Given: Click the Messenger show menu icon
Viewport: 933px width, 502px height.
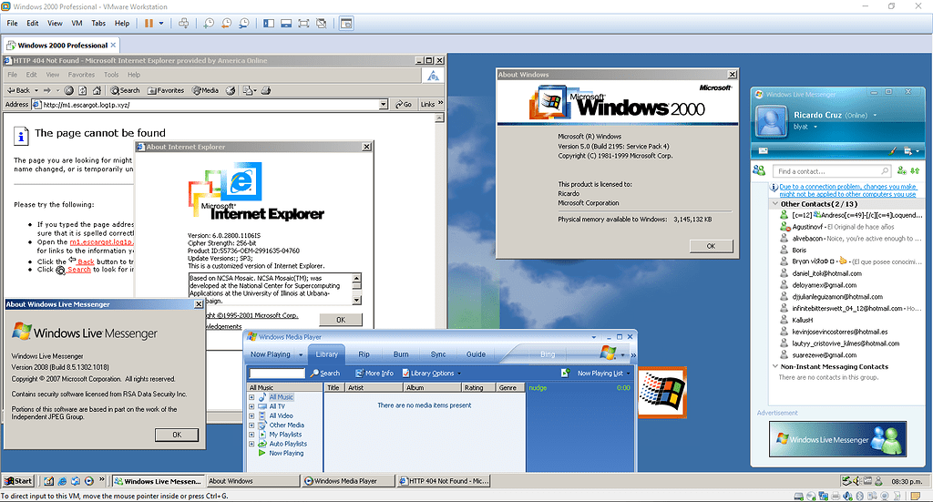Looking at the screenshot, I should [x=910, y=151].
